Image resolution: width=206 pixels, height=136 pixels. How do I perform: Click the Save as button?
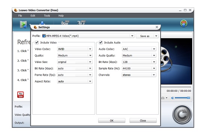[145, 36]
